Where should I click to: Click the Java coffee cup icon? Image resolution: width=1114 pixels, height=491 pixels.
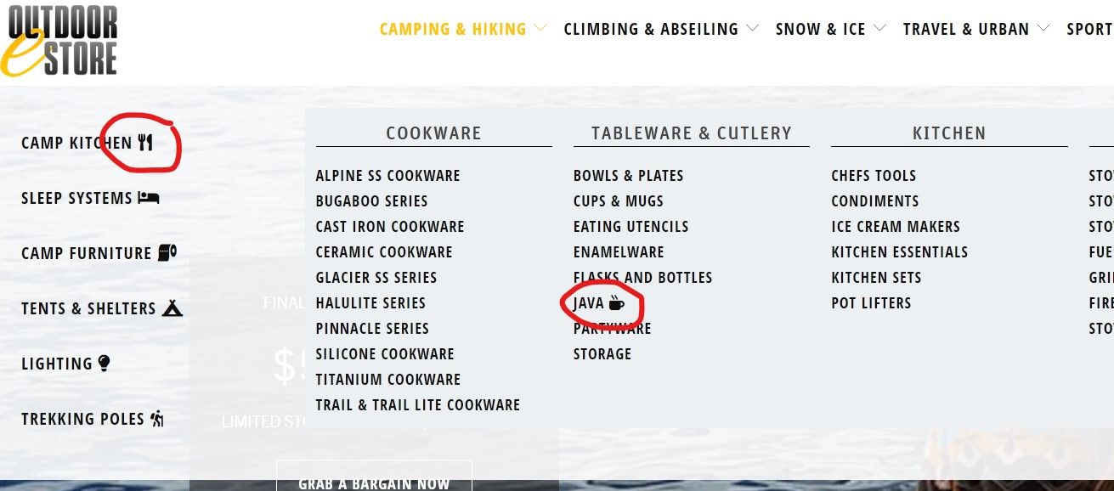(x=617, y=303)
